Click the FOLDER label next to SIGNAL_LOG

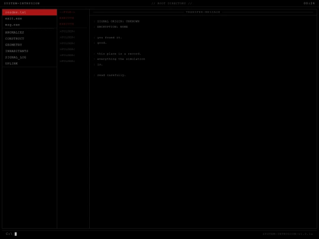[67, 55]
